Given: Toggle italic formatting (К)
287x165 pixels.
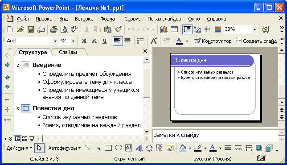Looking at the screenshot, I should pos(94,41).
